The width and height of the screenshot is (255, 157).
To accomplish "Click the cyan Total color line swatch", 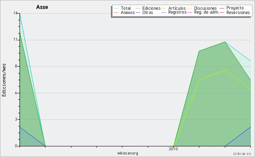I will pyautogui.click(x=116, y=8).
